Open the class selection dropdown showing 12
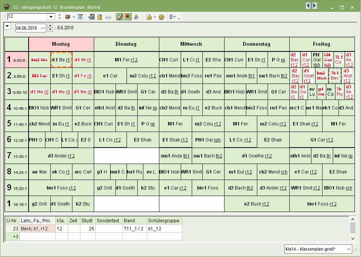This screenshot has width=361, height=257. click(51, 16)
